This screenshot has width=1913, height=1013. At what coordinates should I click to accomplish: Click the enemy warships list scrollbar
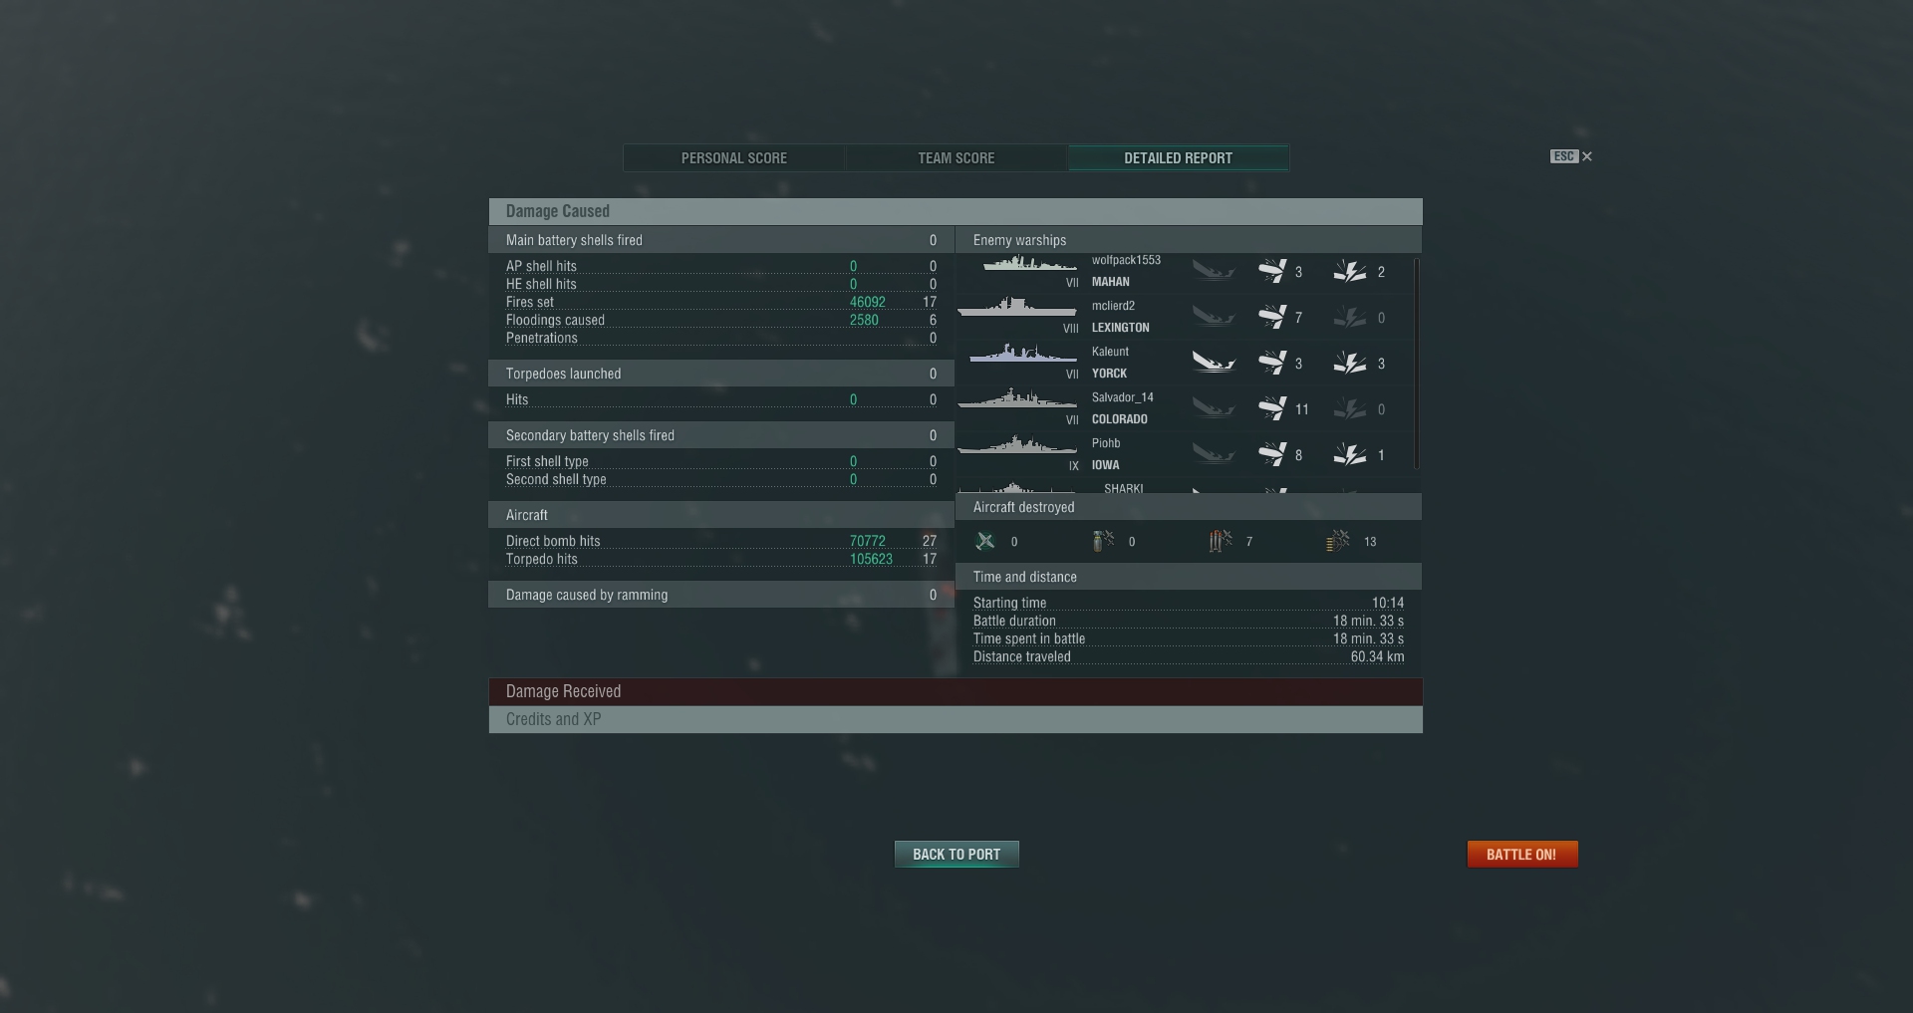click(1417, 363)
